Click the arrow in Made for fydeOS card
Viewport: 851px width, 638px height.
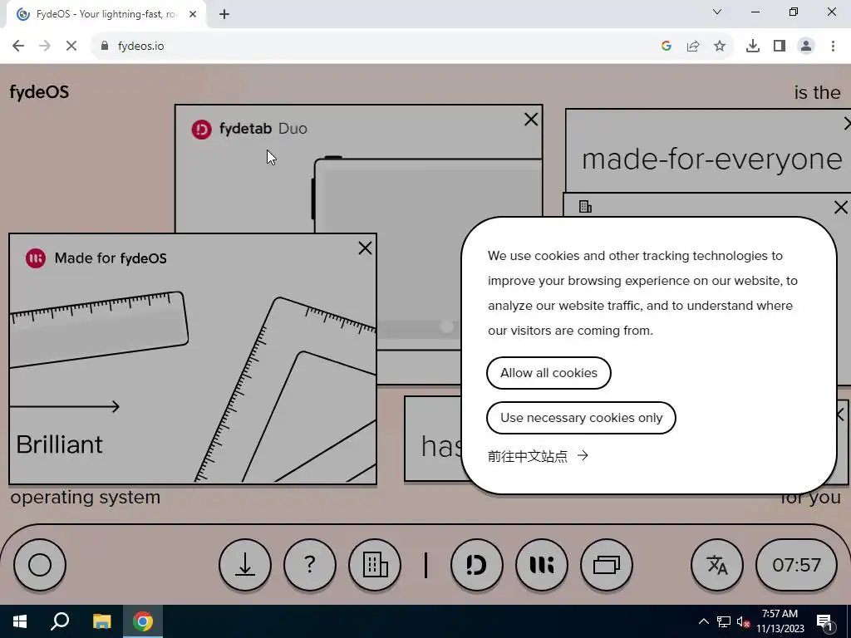tap(64, 406)
